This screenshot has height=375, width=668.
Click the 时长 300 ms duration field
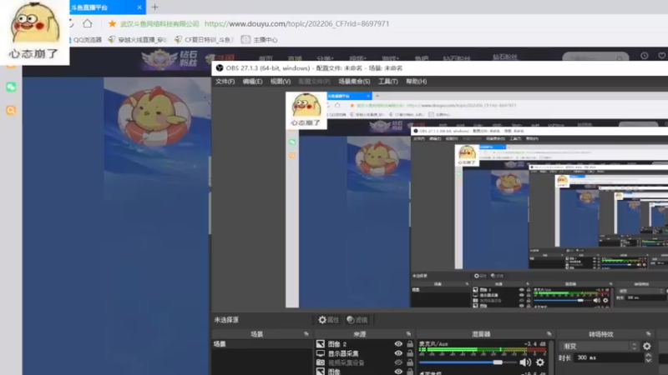(609, 357)
